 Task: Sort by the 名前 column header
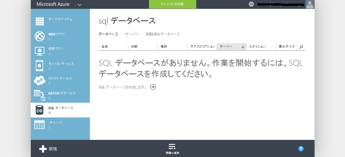105,47
